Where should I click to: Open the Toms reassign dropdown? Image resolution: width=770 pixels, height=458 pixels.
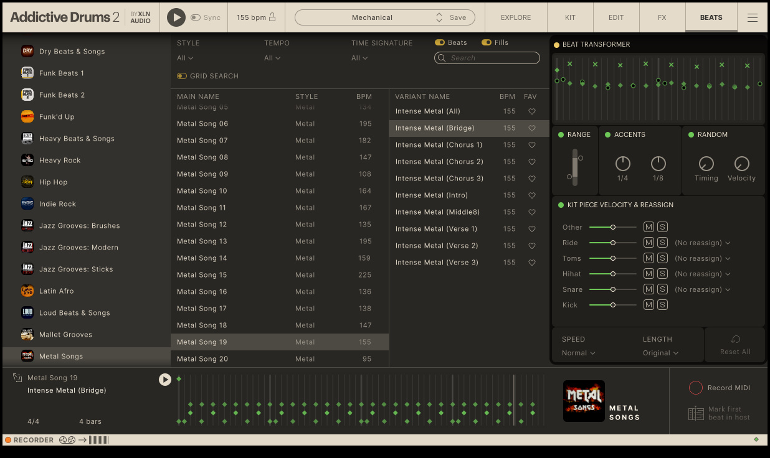(702, 258)
